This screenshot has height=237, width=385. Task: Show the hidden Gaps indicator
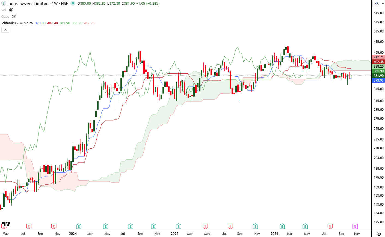pyautogui.click(x=14, y=16)
